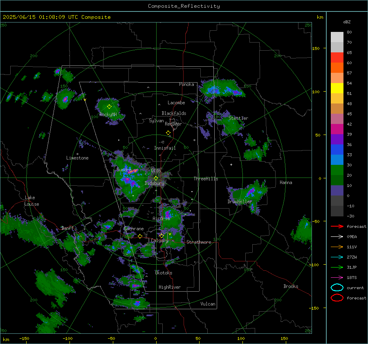Click the yellow diamond marker above Calgary
This screenshot has height=344, width=368.
pyautogui.click(x=162, y=236)
